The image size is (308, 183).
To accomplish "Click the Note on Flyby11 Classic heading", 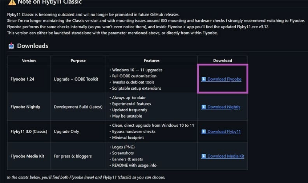I will coord(50,2).
